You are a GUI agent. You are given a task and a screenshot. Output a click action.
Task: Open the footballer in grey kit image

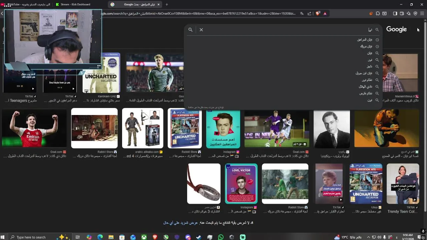pos(155,73)
